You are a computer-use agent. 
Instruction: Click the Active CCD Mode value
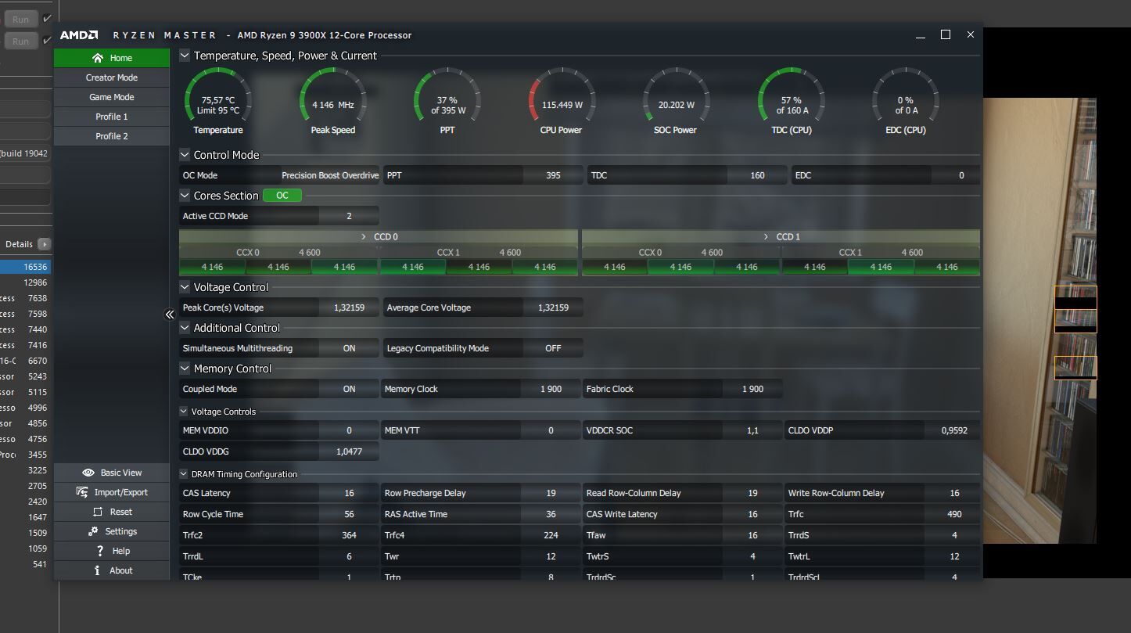(349, 216)
